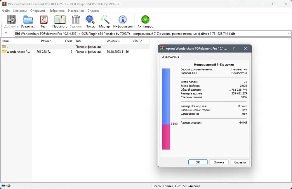292x189 pixels.
Task: Click the address bar archive path field
Action: tap(153, 34)
